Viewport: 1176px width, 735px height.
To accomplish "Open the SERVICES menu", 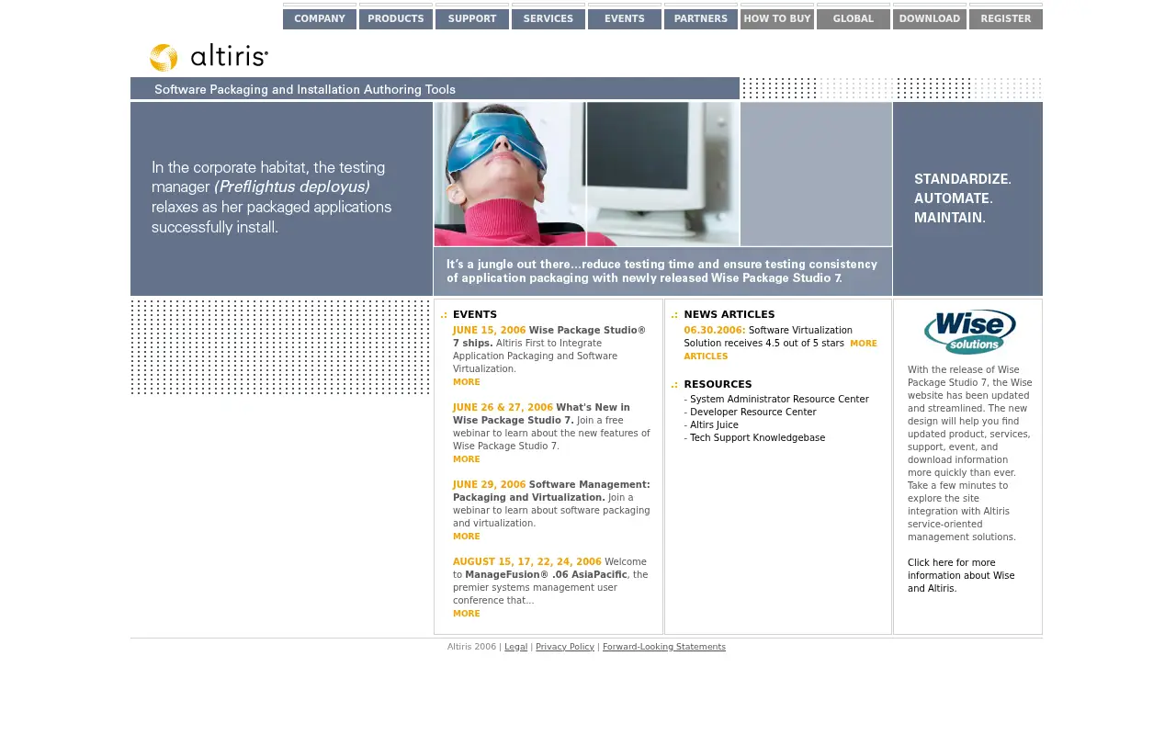I will tap(548, 19).
